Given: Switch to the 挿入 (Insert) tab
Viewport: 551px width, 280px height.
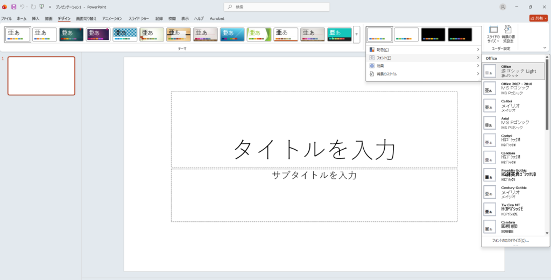Looking at the screenshot, I should tap(36, 18).
